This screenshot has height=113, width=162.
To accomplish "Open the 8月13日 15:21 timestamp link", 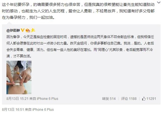I will [x=18, y=99].
